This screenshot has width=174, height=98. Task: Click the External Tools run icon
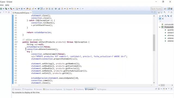click(x=11, y=9)
